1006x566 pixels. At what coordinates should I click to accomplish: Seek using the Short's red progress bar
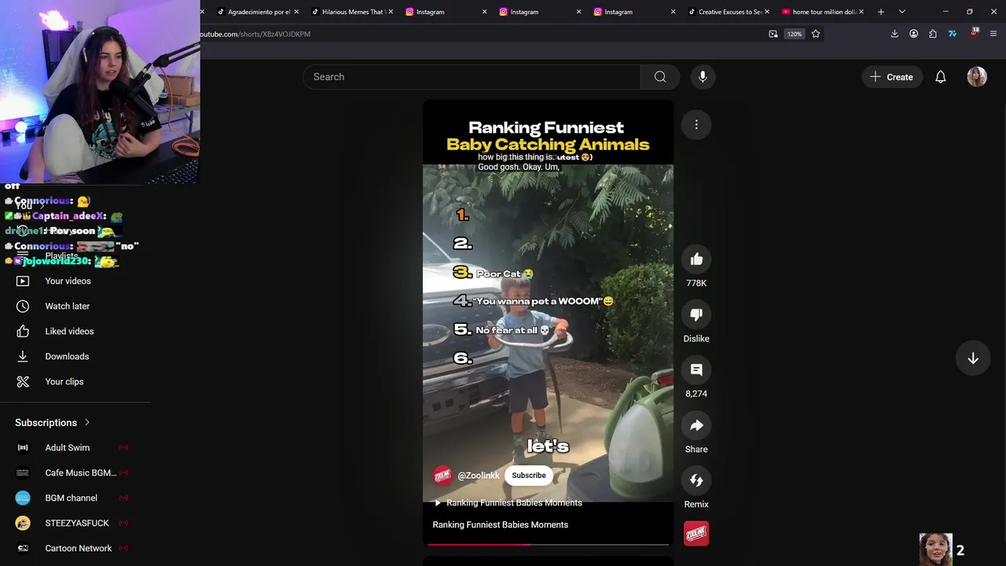tap(548, 544)
